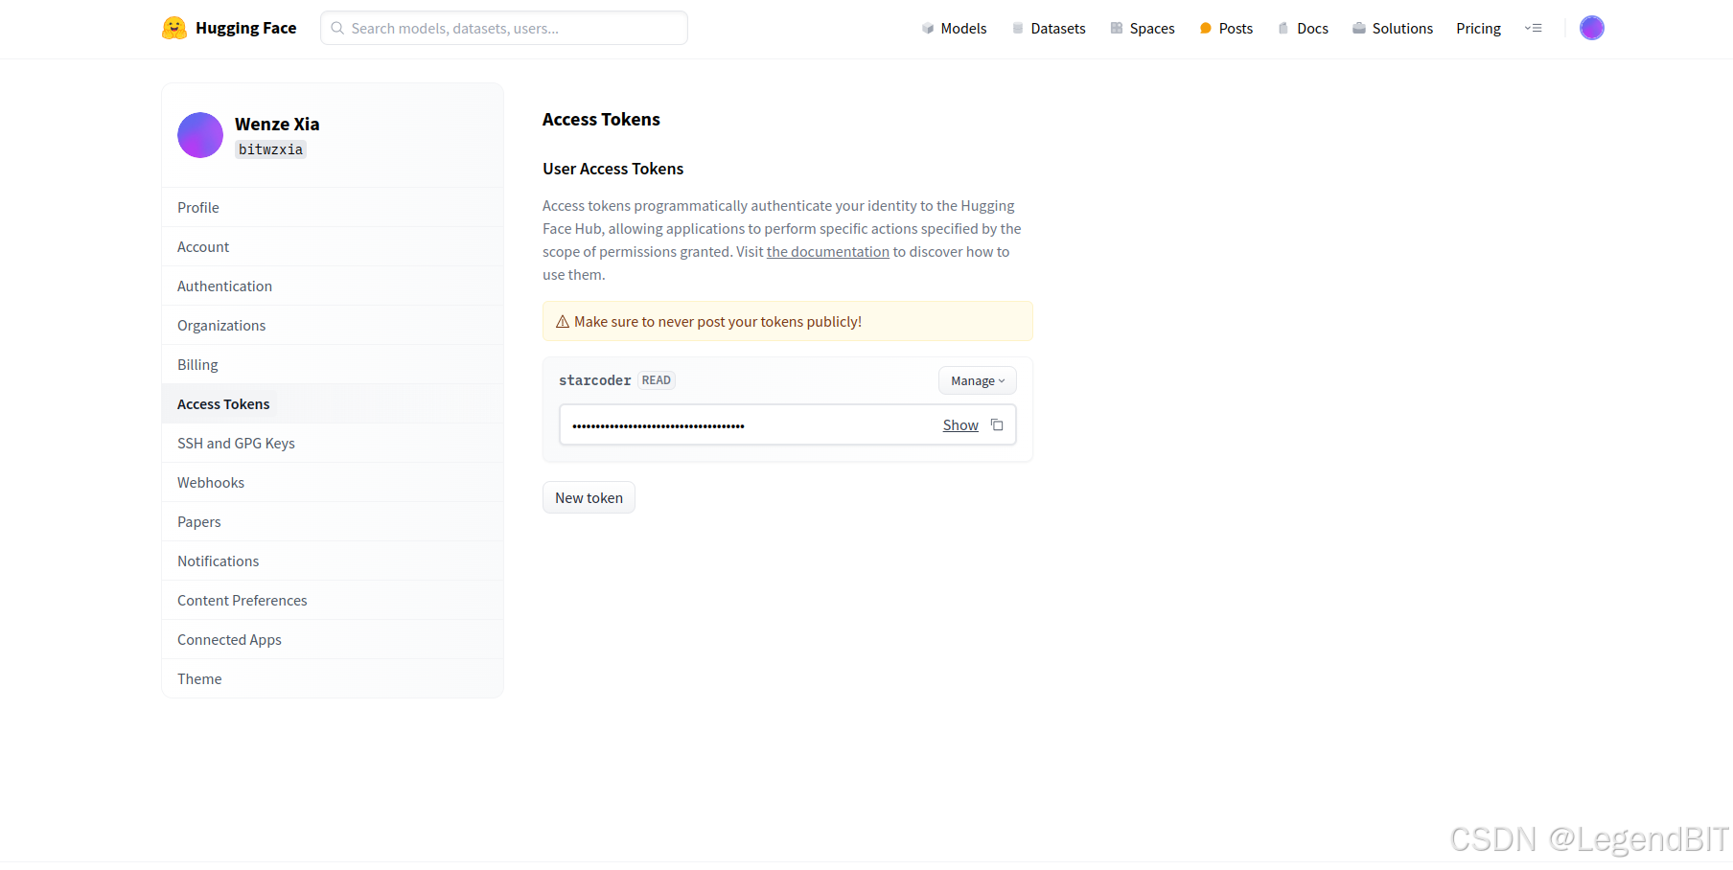Open the Datasets page icon

tap(1018, 29)
